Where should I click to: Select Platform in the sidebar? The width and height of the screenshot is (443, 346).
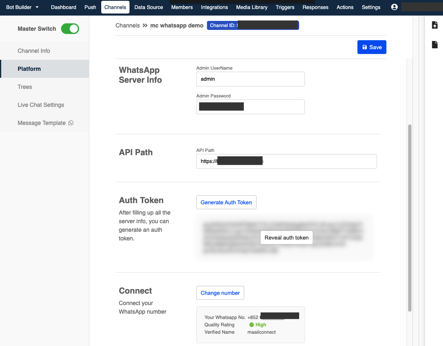coord(45,69)
